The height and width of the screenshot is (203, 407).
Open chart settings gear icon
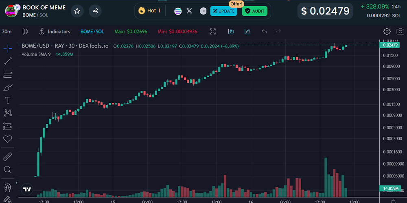(x=387, y=32)
